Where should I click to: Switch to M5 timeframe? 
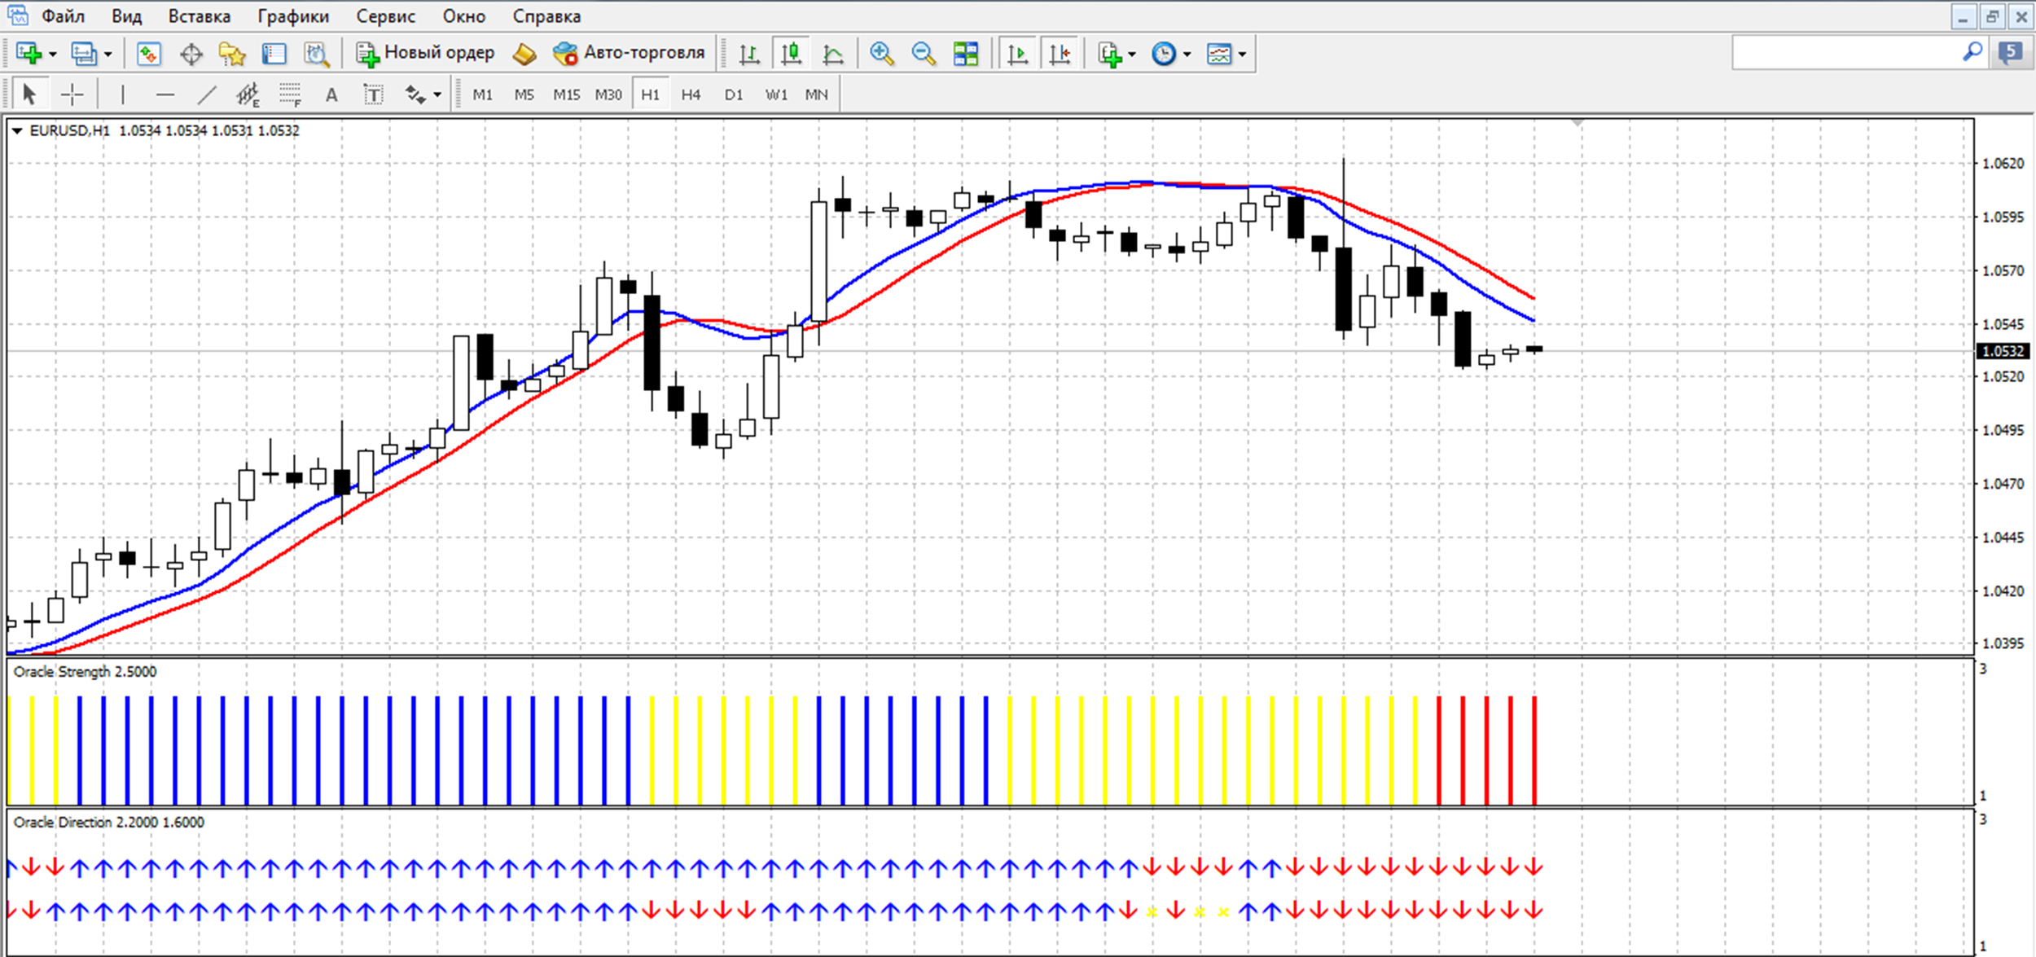tap(524, 95)
